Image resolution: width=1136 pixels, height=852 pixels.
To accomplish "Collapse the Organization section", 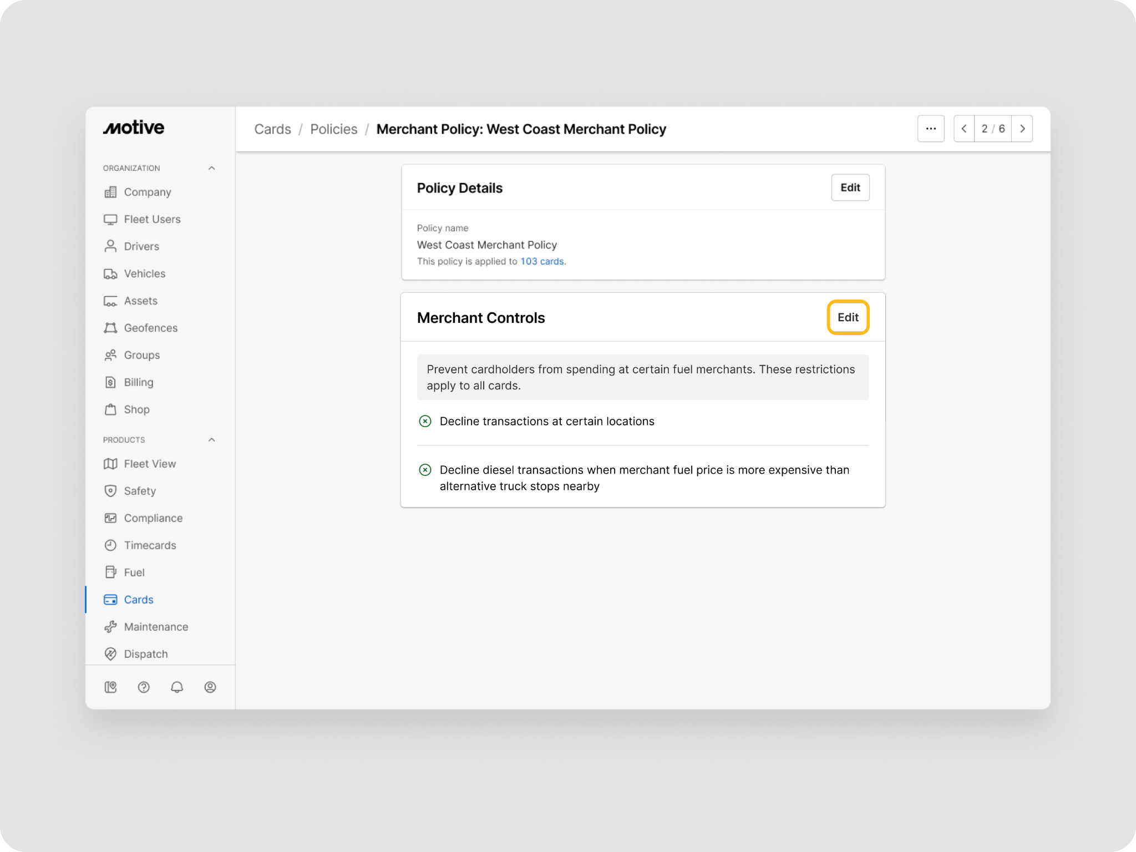I will pyautogui.click(x=211, y=168).
